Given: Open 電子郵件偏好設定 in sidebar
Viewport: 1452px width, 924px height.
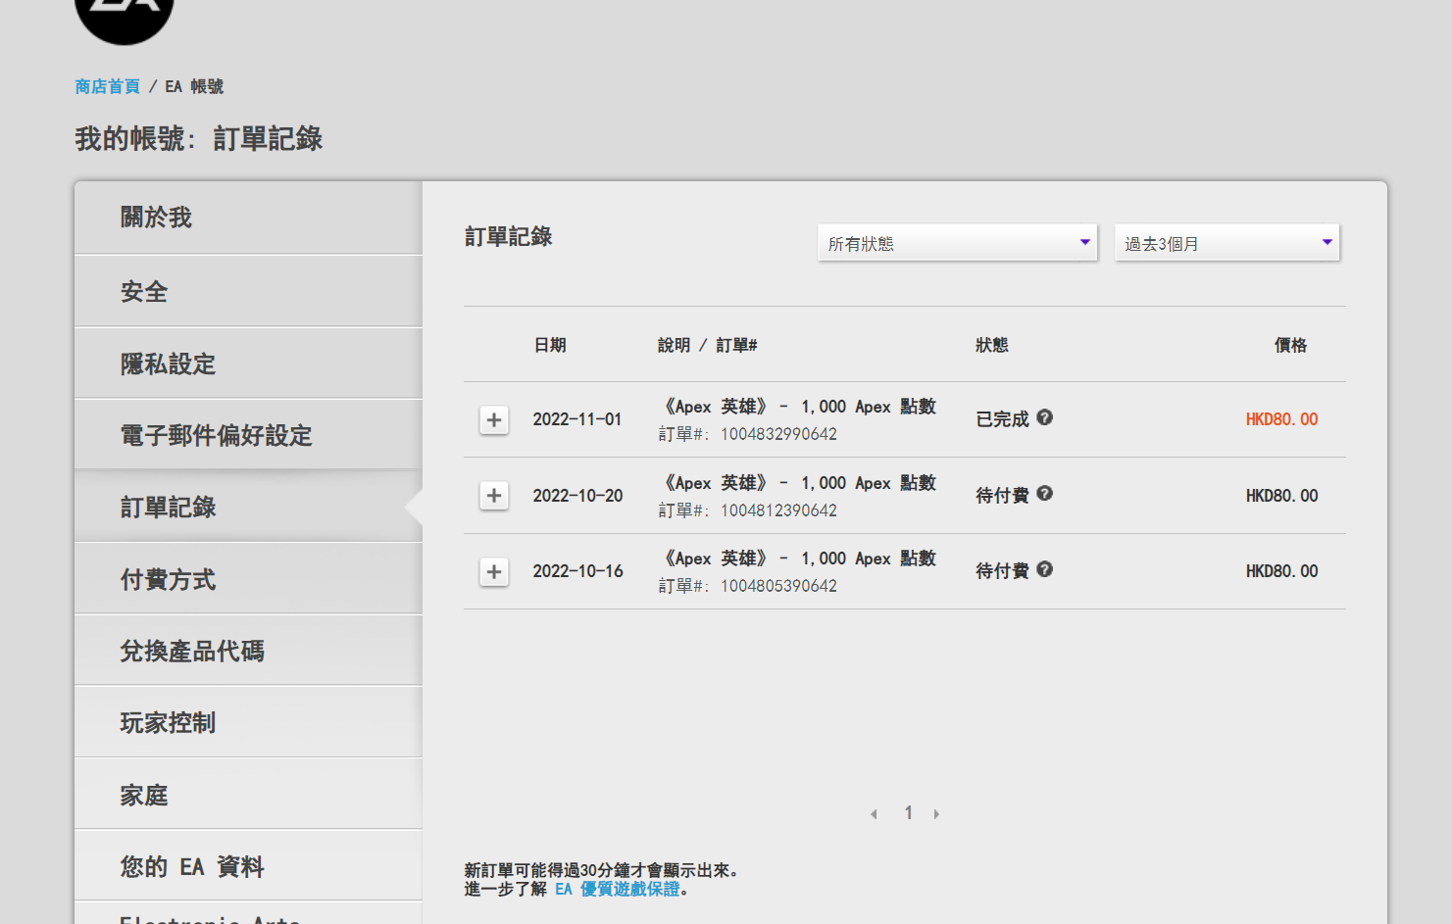Looking at the screenshot, I should [x=248, y=436].
